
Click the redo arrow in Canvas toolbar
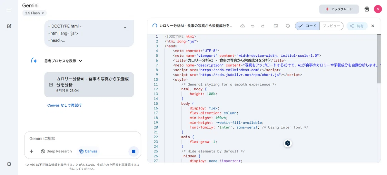pyautogui.click(x=263, y=26)
